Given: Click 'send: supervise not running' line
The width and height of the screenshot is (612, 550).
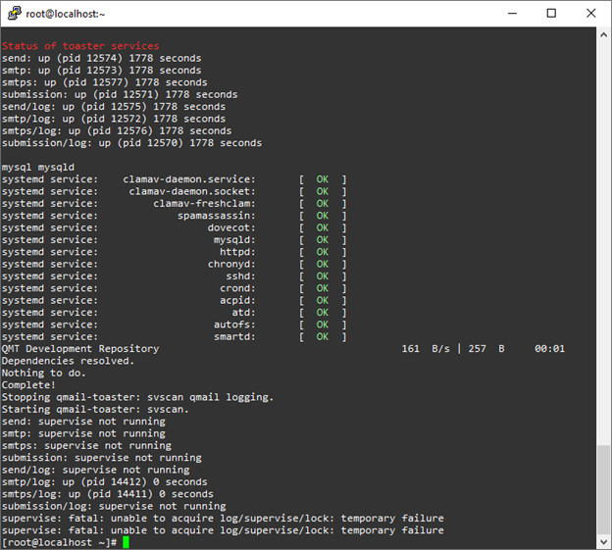Looking at the screenshot, I should click(83, 422).
